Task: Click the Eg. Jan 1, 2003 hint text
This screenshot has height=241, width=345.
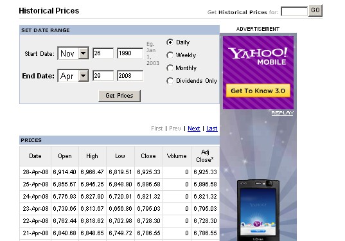Action: (x=153, y=53)
